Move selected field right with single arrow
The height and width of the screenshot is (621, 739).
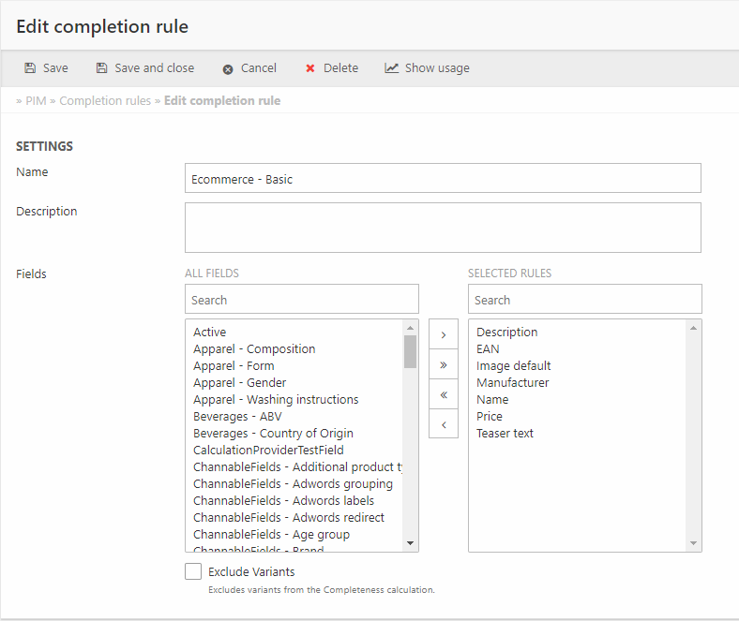pyautogui.click(x=443, y=334)
